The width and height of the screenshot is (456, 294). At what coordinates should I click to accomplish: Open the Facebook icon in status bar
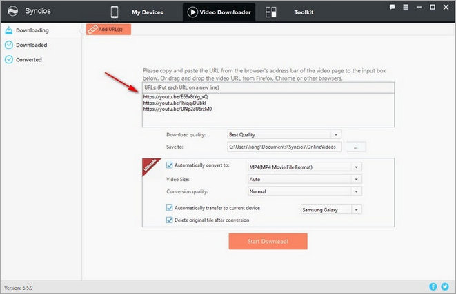[x=433, y=286]
